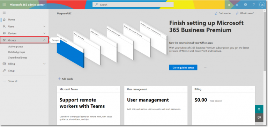Open the DS account avatar
268x127 pixels.
[262, 5]
